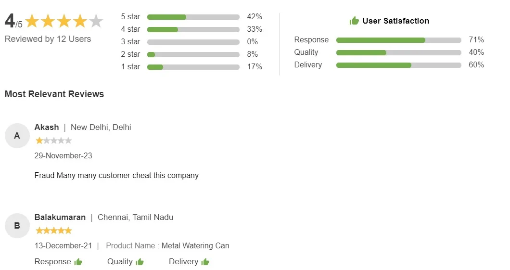Click the Response thumbs-up icon in Balakumaran's review
This screenshot has width=510, height=270.
tap(78, 262)
